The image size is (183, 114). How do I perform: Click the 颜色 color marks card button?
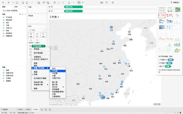point(31,35)
